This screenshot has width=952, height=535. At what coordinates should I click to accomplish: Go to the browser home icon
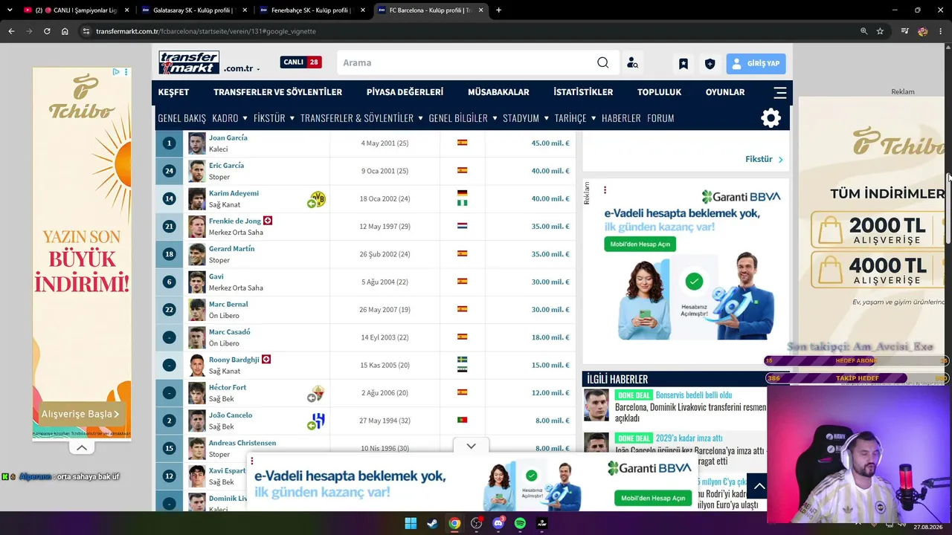[x=65, y=31]
